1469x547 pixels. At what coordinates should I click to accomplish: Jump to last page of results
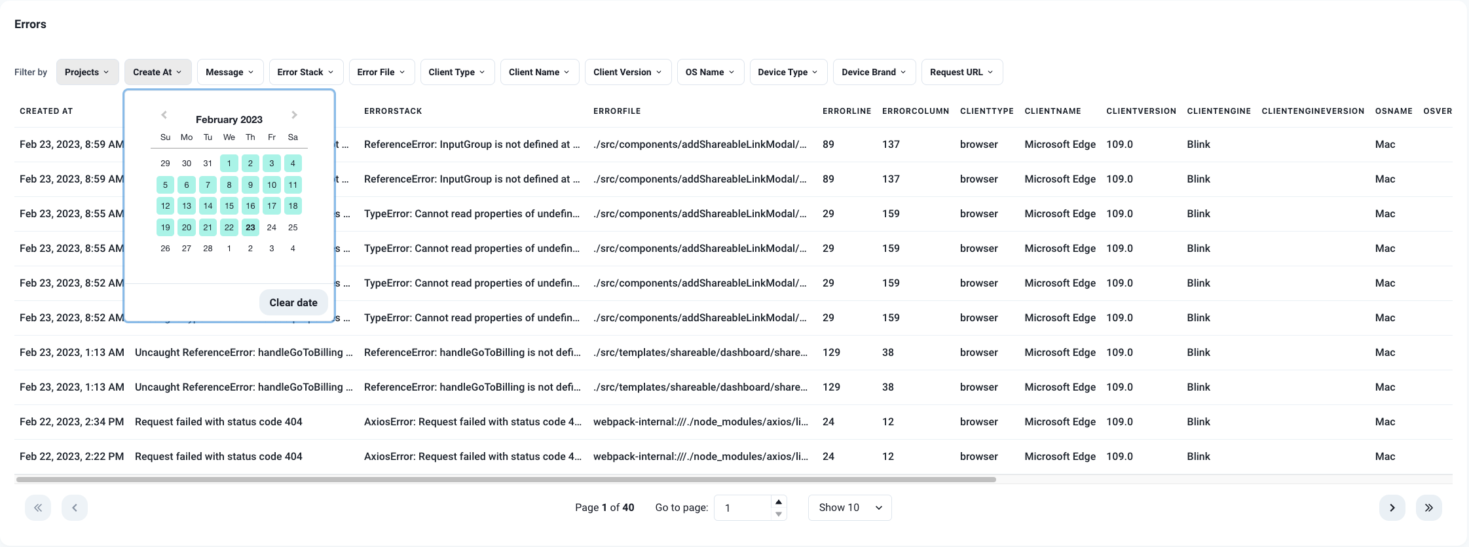pyautogui.click(x=1429, y=508)
